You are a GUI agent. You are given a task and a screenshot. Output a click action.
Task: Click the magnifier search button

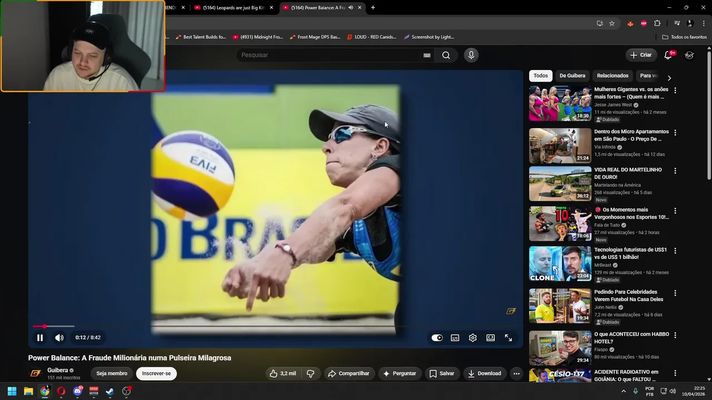pos(446,55)
